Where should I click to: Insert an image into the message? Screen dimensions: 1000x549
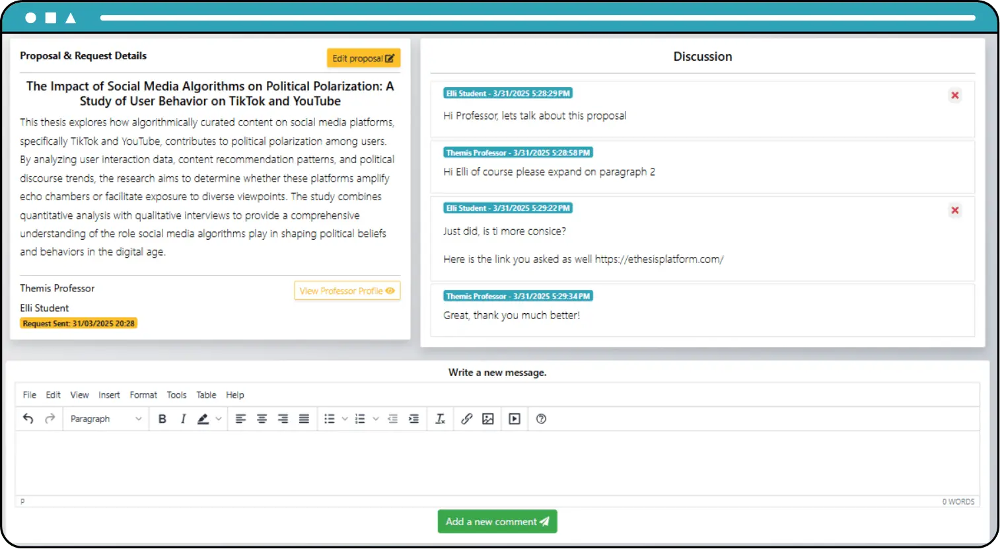[x=488, y=419]
